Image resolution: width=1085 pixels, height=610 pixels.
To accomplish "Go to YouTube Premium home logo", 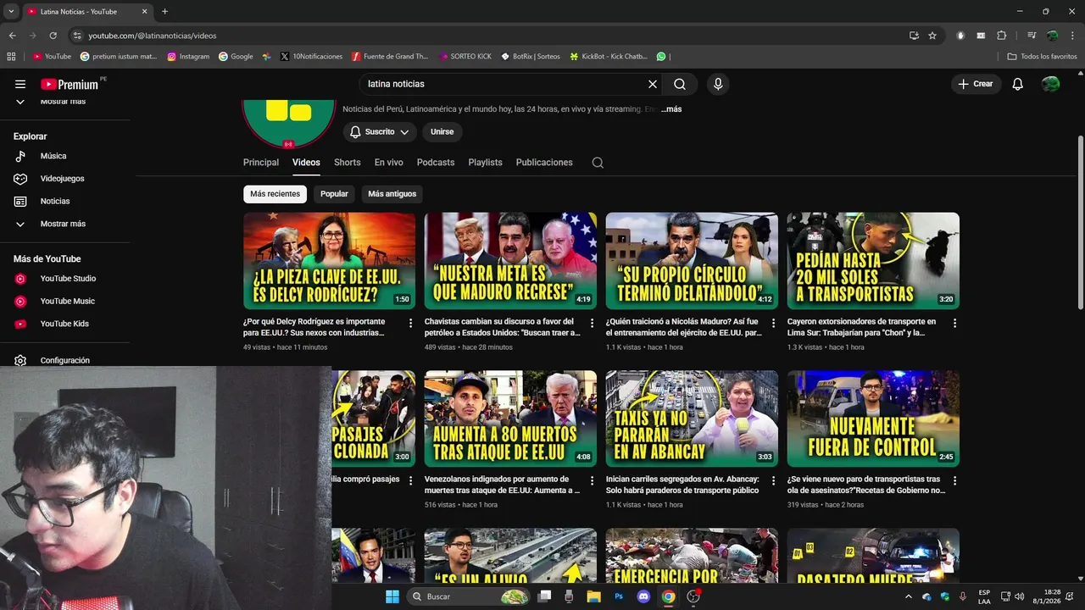I will (70, 84).
